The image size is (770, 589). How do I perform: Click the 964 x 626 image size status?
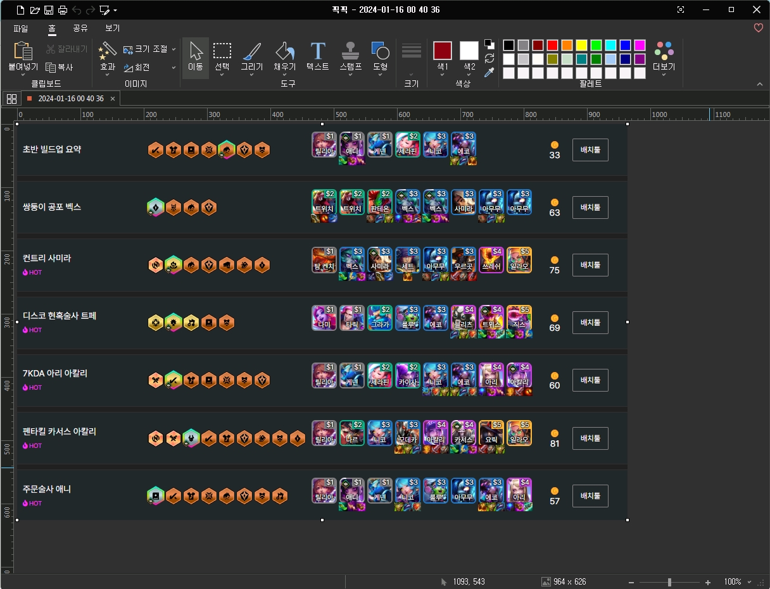tap(564, 581)
